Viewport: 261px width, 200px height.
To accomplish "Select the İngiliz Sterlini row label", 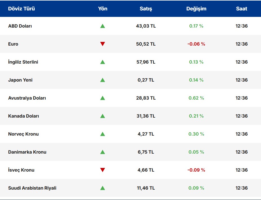I will point(23,62).
